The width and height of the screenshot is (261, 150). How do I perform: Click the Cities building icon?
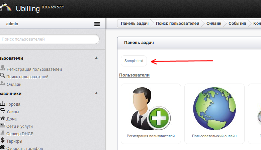pos(3,104)
